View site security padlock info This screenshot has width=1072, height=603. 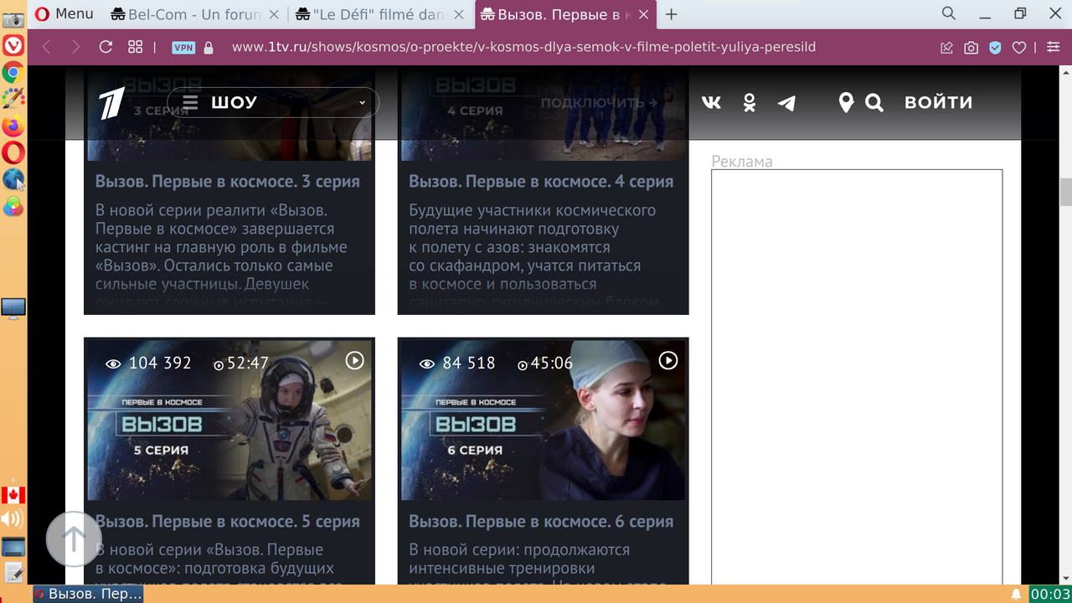[x=209, y=48]
